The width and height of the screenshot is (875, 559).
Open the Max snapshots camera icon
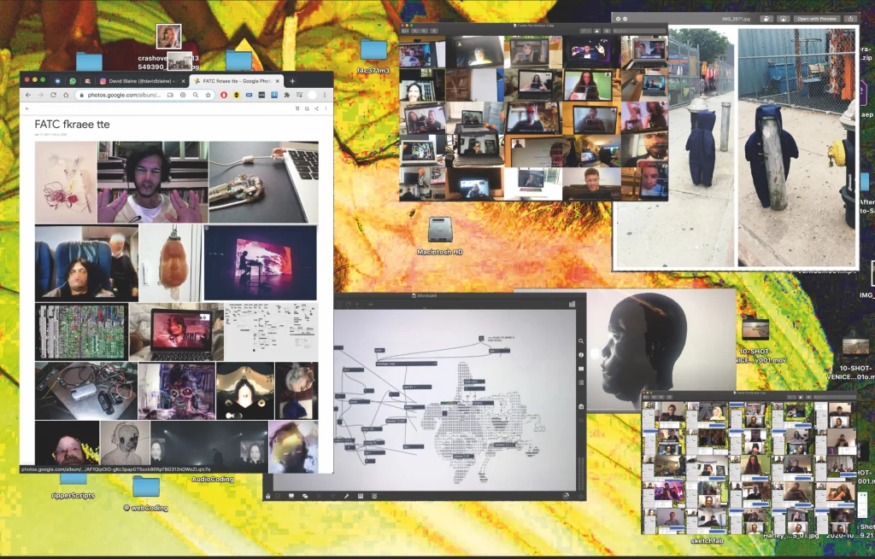581,407
